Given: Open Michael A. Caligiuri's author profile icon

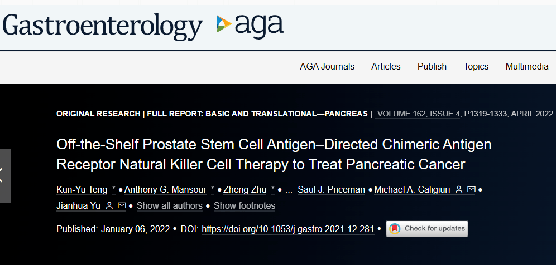Looking at the screenshot, I should tap(459, 190).
